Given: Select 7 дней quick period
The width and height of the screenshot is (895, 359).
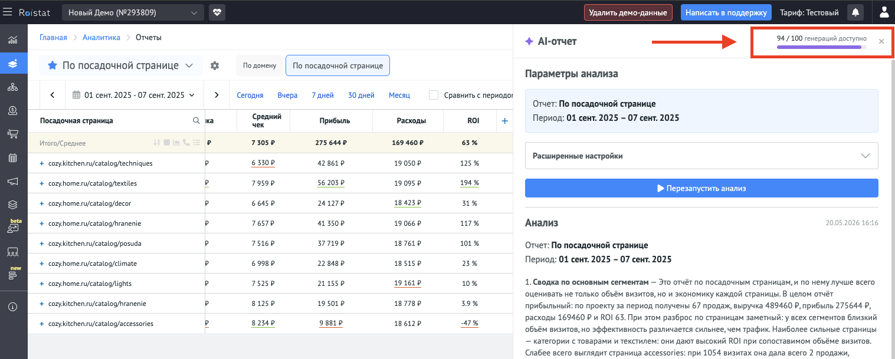Looking at the screenshot, I should click(x=323, y=95).
